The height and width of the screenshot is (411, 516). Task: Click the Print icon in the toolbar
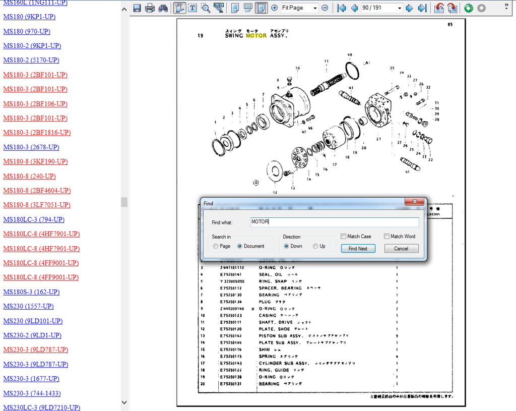[150, 8]
